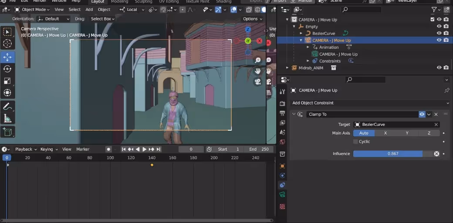The width and height of the screenshot is (453, 223).
Task: Select the Add Cube tool
Action: tap(7, 132)
